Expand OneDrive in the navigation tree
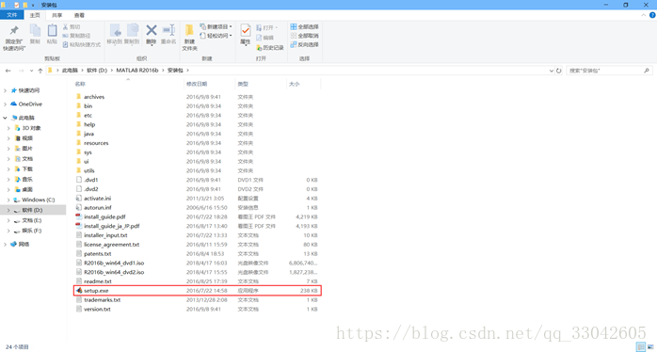Viewport: 657px width, 352px height. pos(5,104)
